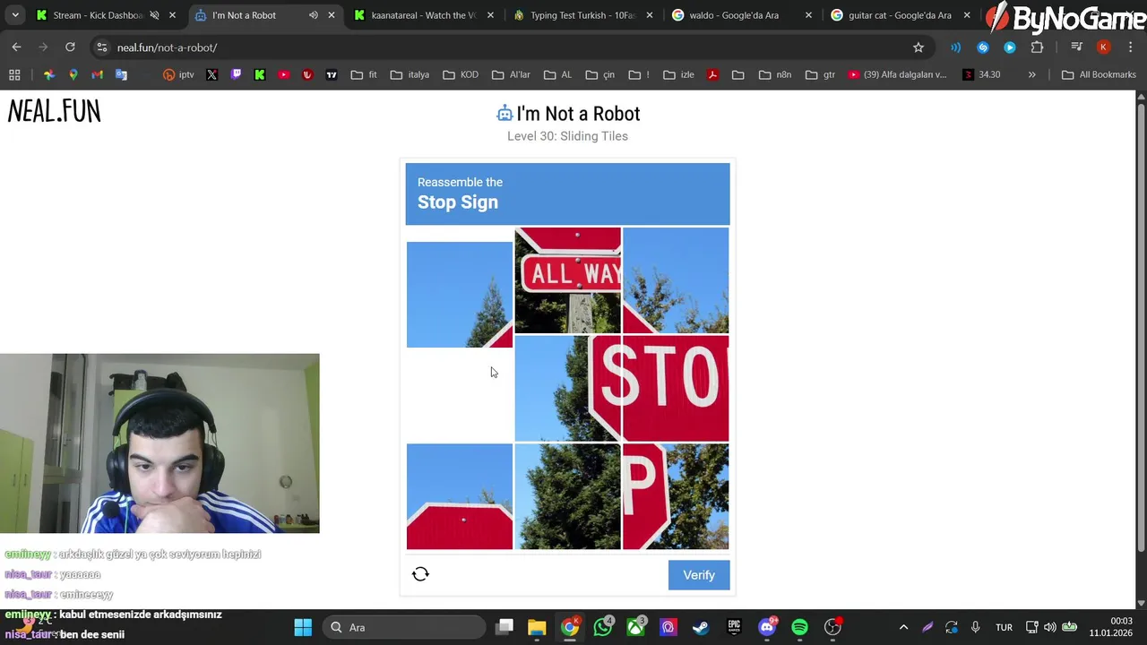The width and height of the screenshot is (1147, 645).
Task: Click the ALL WAY puzzle tile
Action: coord(567,280)
